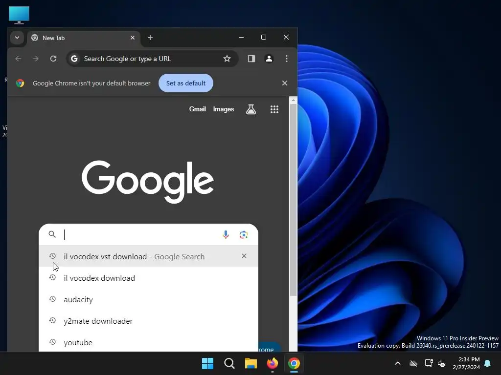This screenshot has height=375, width=501.
Task: Dismiss the default browser infobar
Action: (285, 83)
